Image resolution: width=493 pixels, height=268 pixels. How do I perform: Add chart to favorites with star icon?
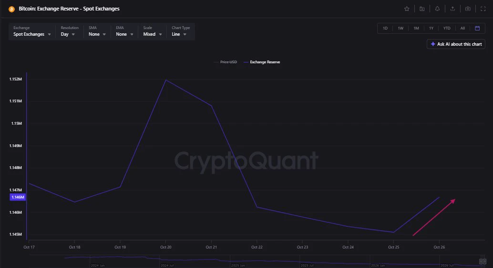point(407,9)
